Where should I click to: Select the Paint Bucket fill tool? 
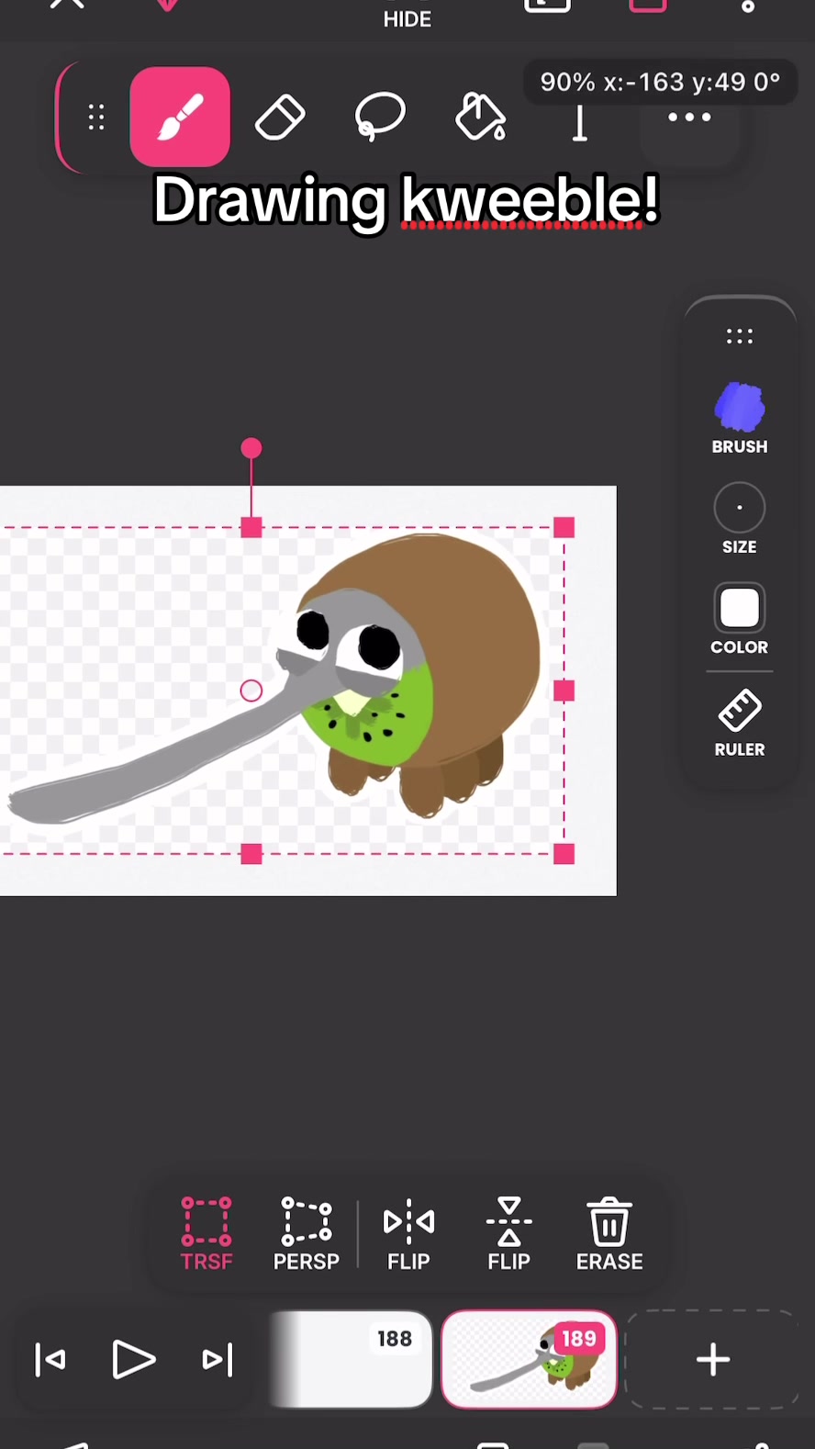point(480,118)
